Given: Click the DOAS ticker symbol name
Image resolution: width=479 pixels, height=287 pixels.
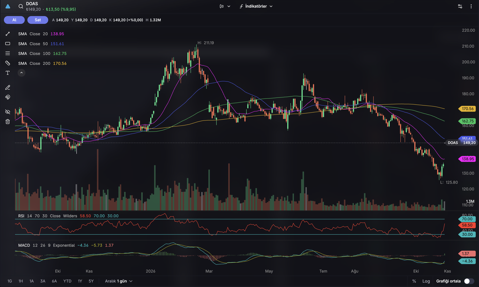Looking at the screenshot, I should [32, 4].
